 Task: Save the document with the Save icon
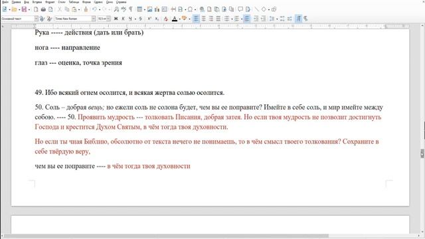pos(24,9)
